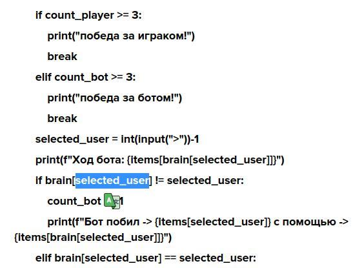Click the second 'break' statement
Viewport: 364px width, 268px height.
(x=62, y=118)
